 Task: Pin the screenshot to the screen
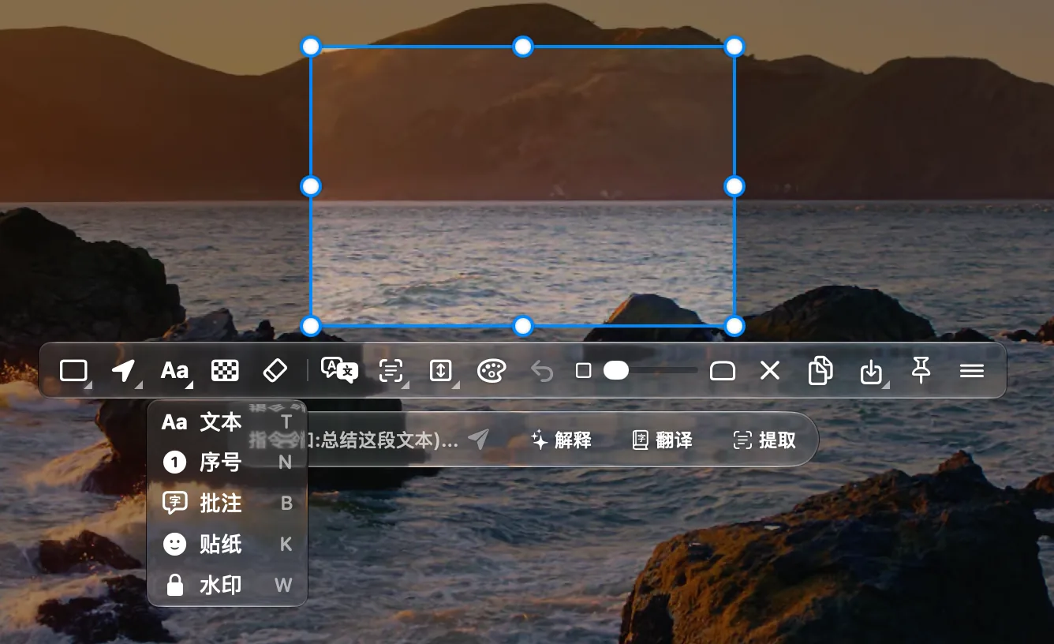pos(921,369)
